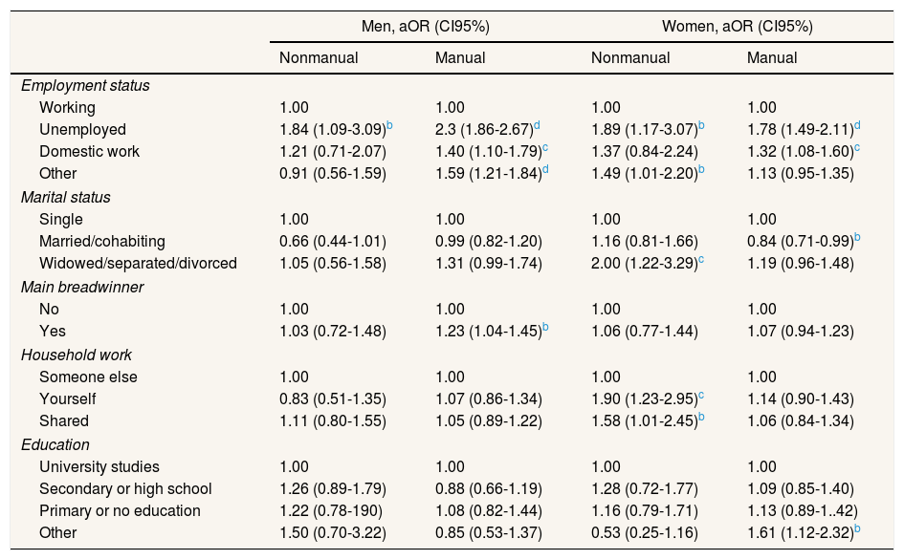Click footnote b after 1.84 (1.09-3.09)
The image size is (904, 560).
coord(390,125)
